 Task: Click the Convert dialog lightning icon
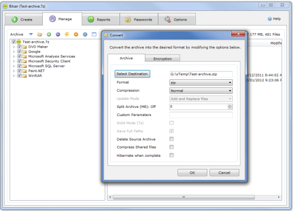106,35
